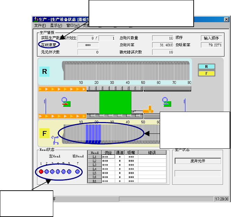Click the Head 3 status indicator
The height and width of the screenshot is (217, 231).
click(x=52, y=172)
